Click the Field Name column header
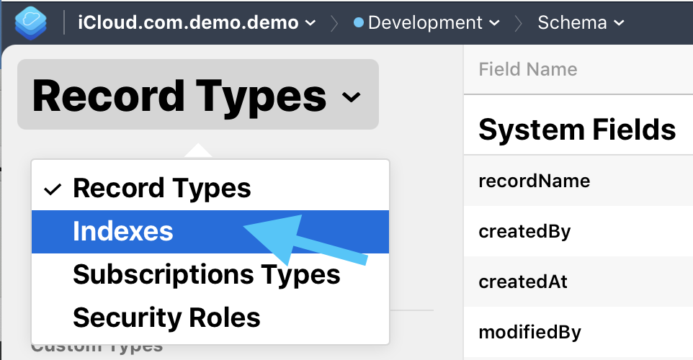693x360 pixels. (x=528, y=69)
